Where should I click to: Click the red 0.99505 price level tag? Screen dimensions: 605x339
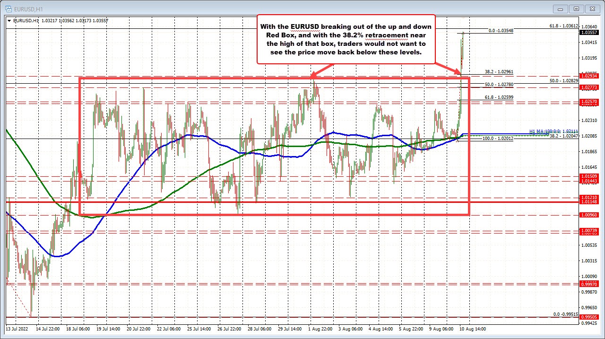coord(590,317)
